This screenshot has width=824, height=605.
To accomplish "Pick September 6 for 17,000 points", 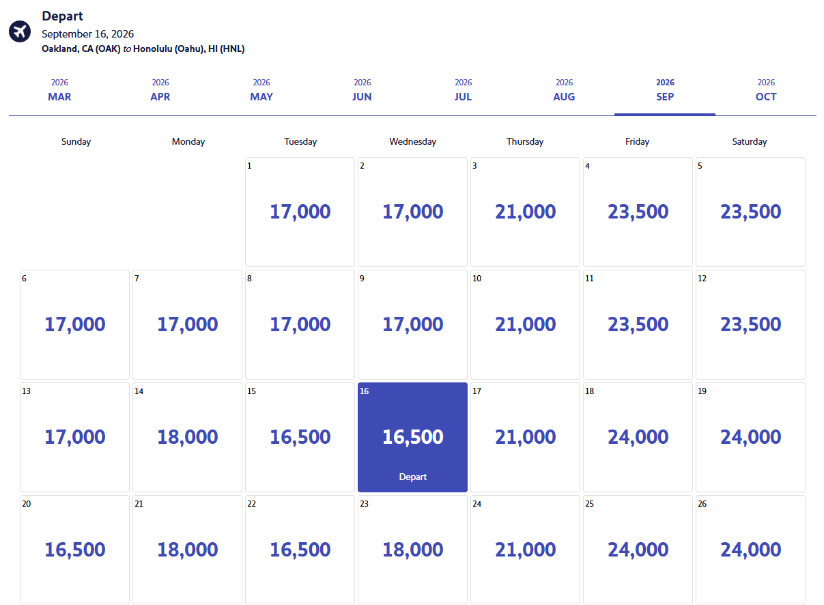I will pos(74,324).
